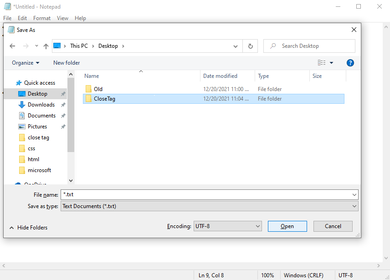Click the Notepad icon in Save As title
Image resolution: width=390 pixels, height=280 pixels.
click(x=11, y=30)
